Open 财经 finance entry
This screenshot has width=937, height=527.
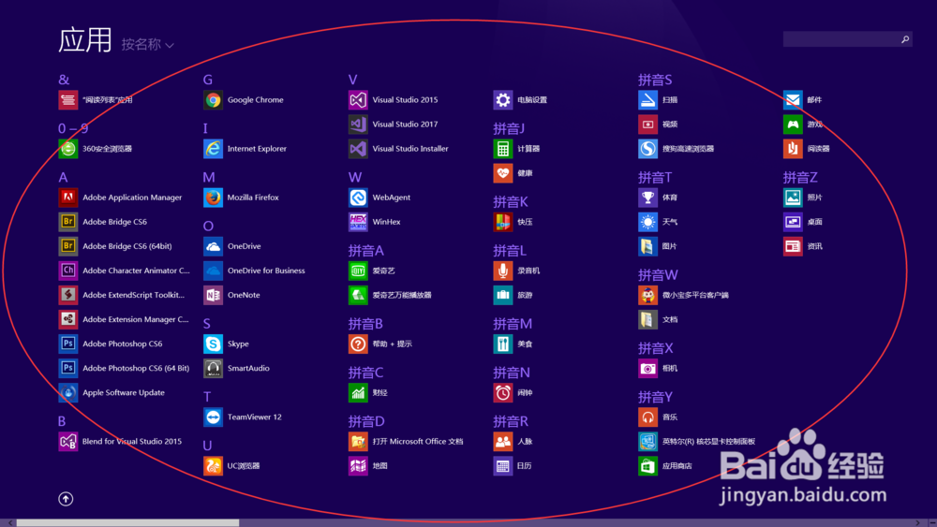(368, 393)
